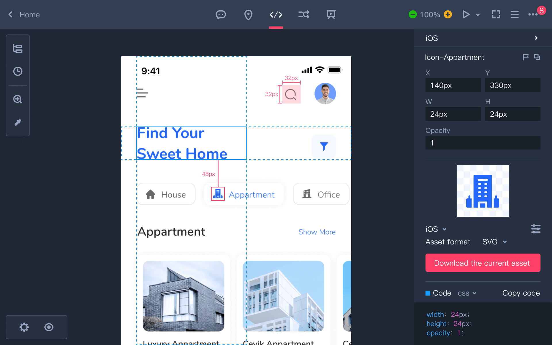Switch to the location pin mode
Screen dimensions: 552x345
248,15
